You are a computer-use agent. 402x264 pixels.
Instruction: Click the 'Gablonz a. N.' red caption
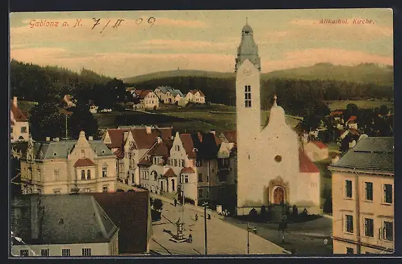point(56,23)
